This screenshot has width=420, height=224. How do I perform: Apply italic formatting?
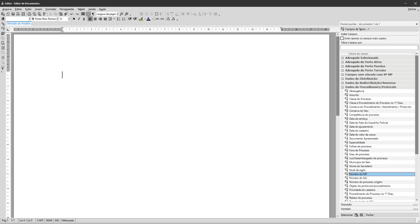coord(79,19)
